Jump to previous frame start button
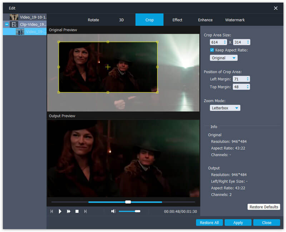Screen dimensions: 286x232 (52, 211)
